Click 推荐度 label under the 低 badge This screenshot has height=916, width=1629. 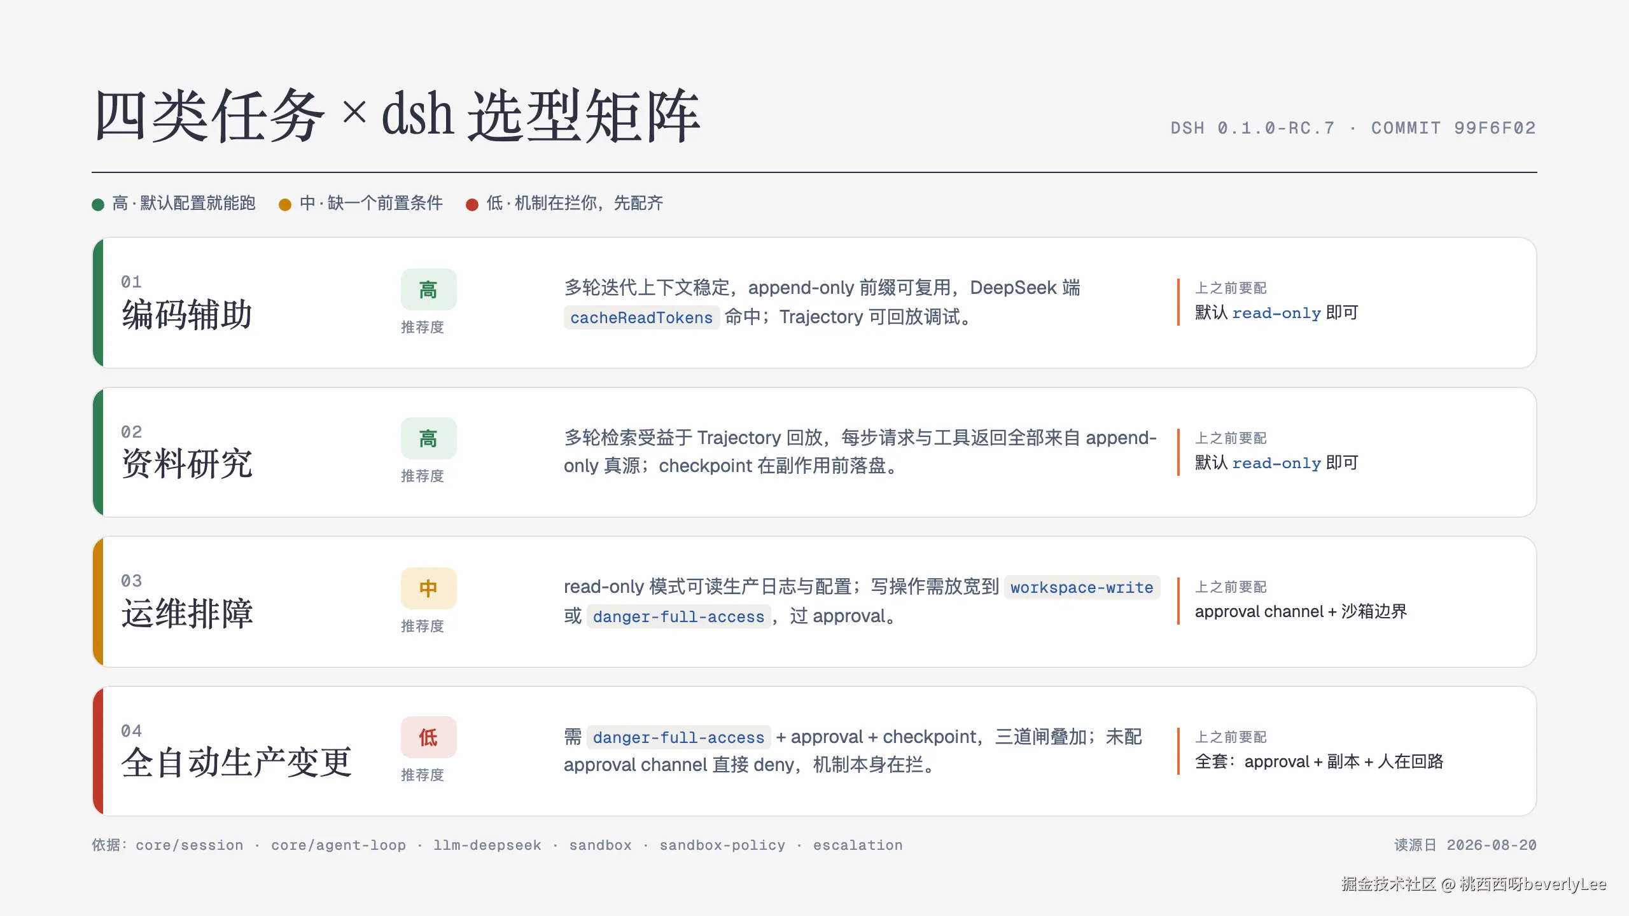point(423,775)
